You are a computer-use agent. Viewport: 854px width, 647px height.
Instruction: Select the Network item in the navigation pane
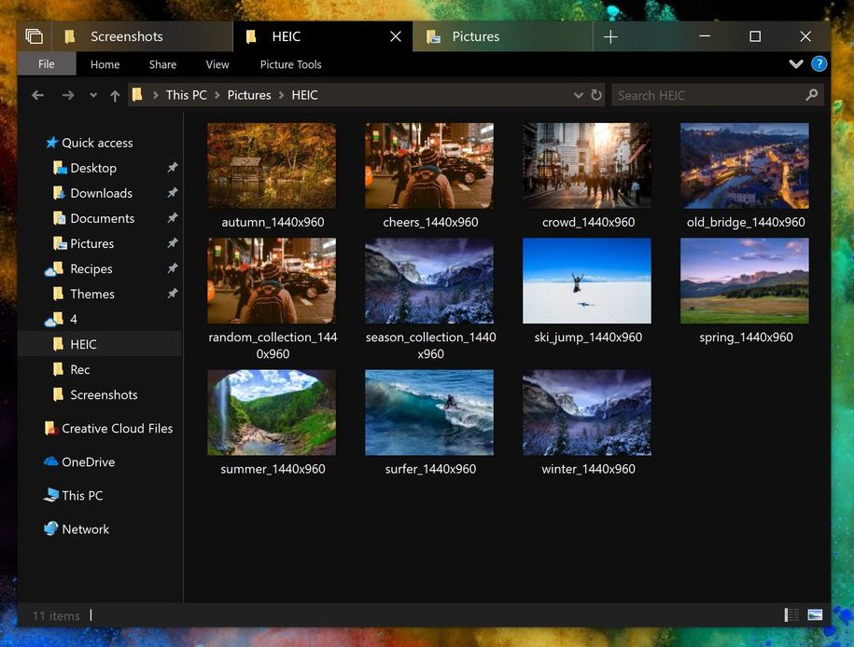pos(85,529)
